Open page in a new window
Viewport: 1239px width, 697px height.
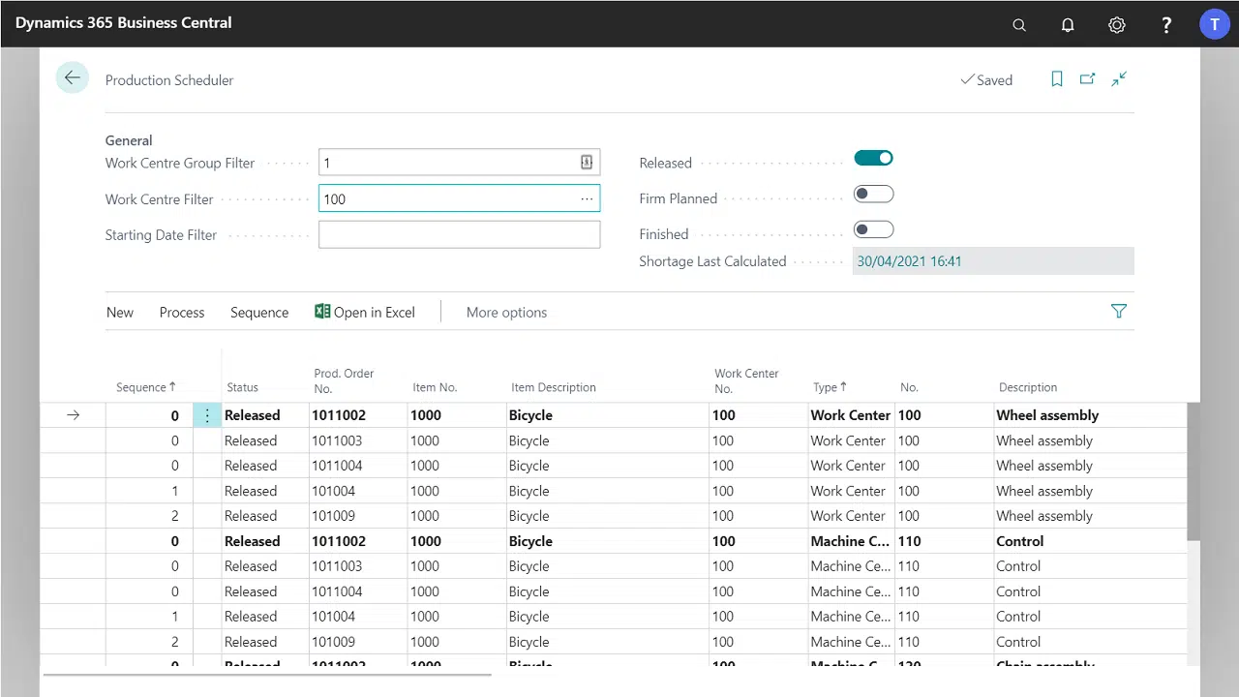[x=1087, y=79]
